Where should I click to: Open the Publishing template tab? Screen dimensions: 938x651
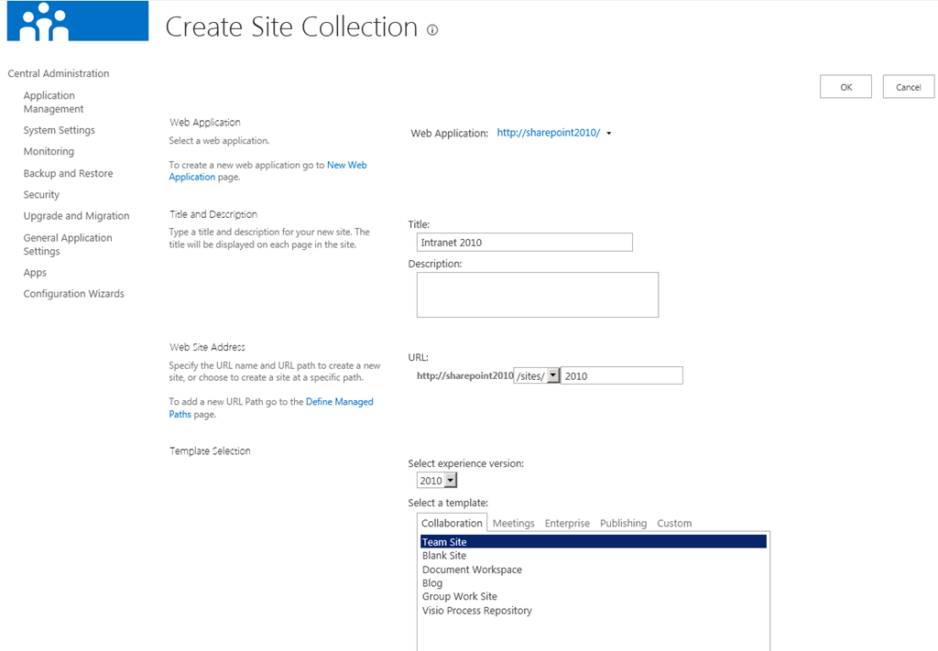point(623,523)
